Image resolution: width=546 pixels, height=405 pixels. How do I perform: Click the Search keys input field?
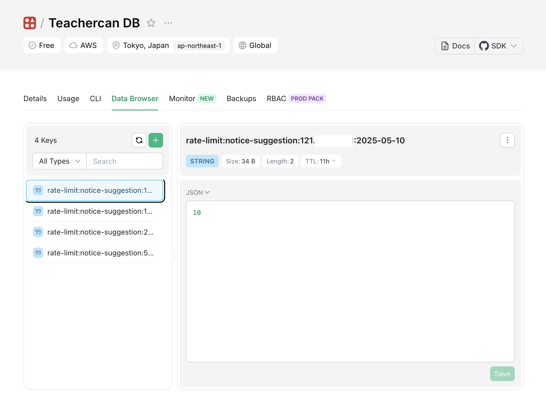(x=125, y=161)
